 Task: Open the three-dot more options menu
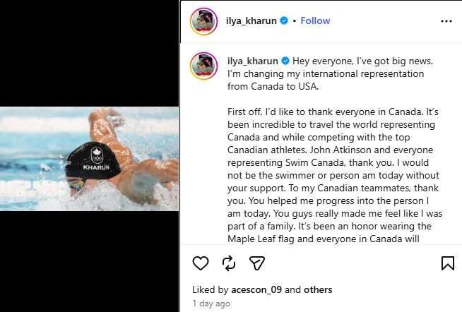click(446, 21)
